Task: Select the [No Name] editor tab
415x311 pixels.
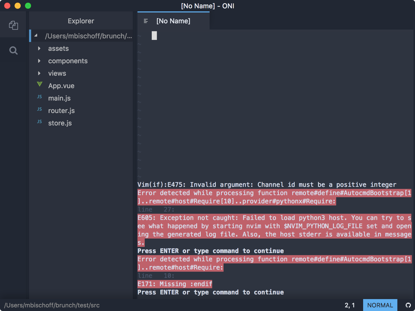Action: click(174, 21)
